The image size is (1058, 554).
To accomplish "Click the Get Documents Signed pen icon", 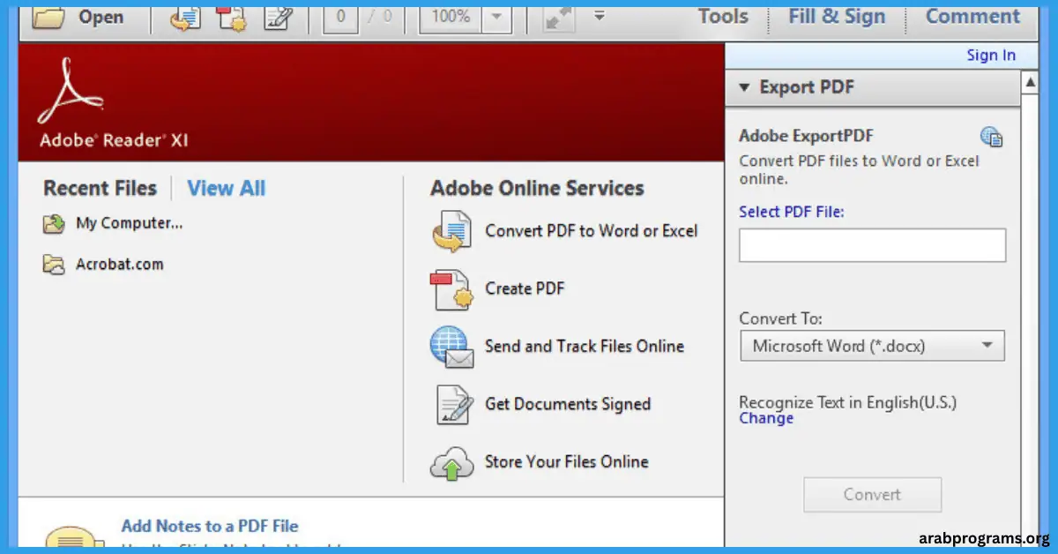I will 453,405.
